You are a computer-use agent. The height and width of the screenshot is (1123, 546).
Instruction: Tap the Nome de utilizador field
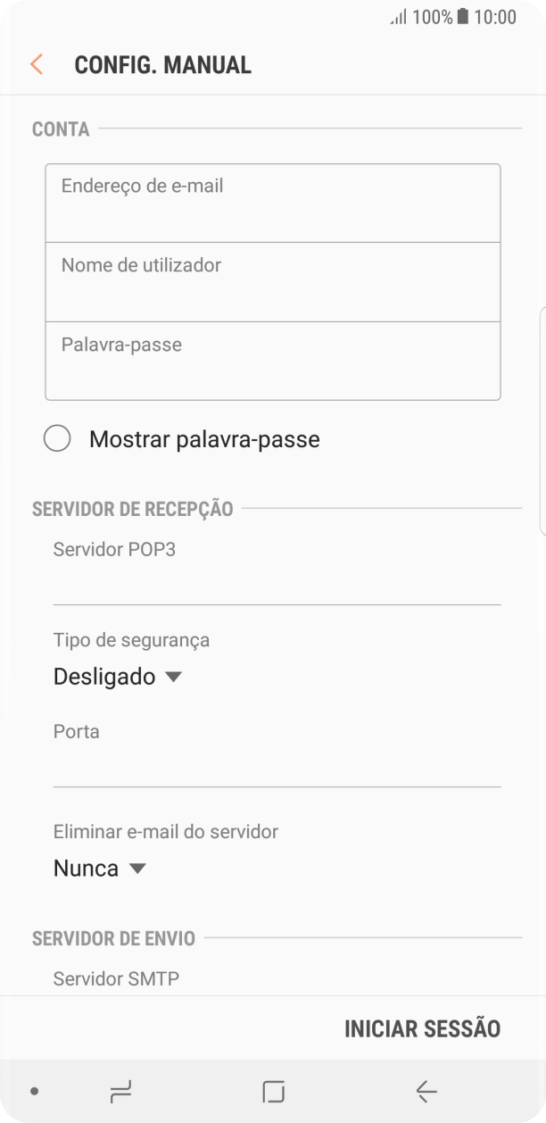point(272,282)
